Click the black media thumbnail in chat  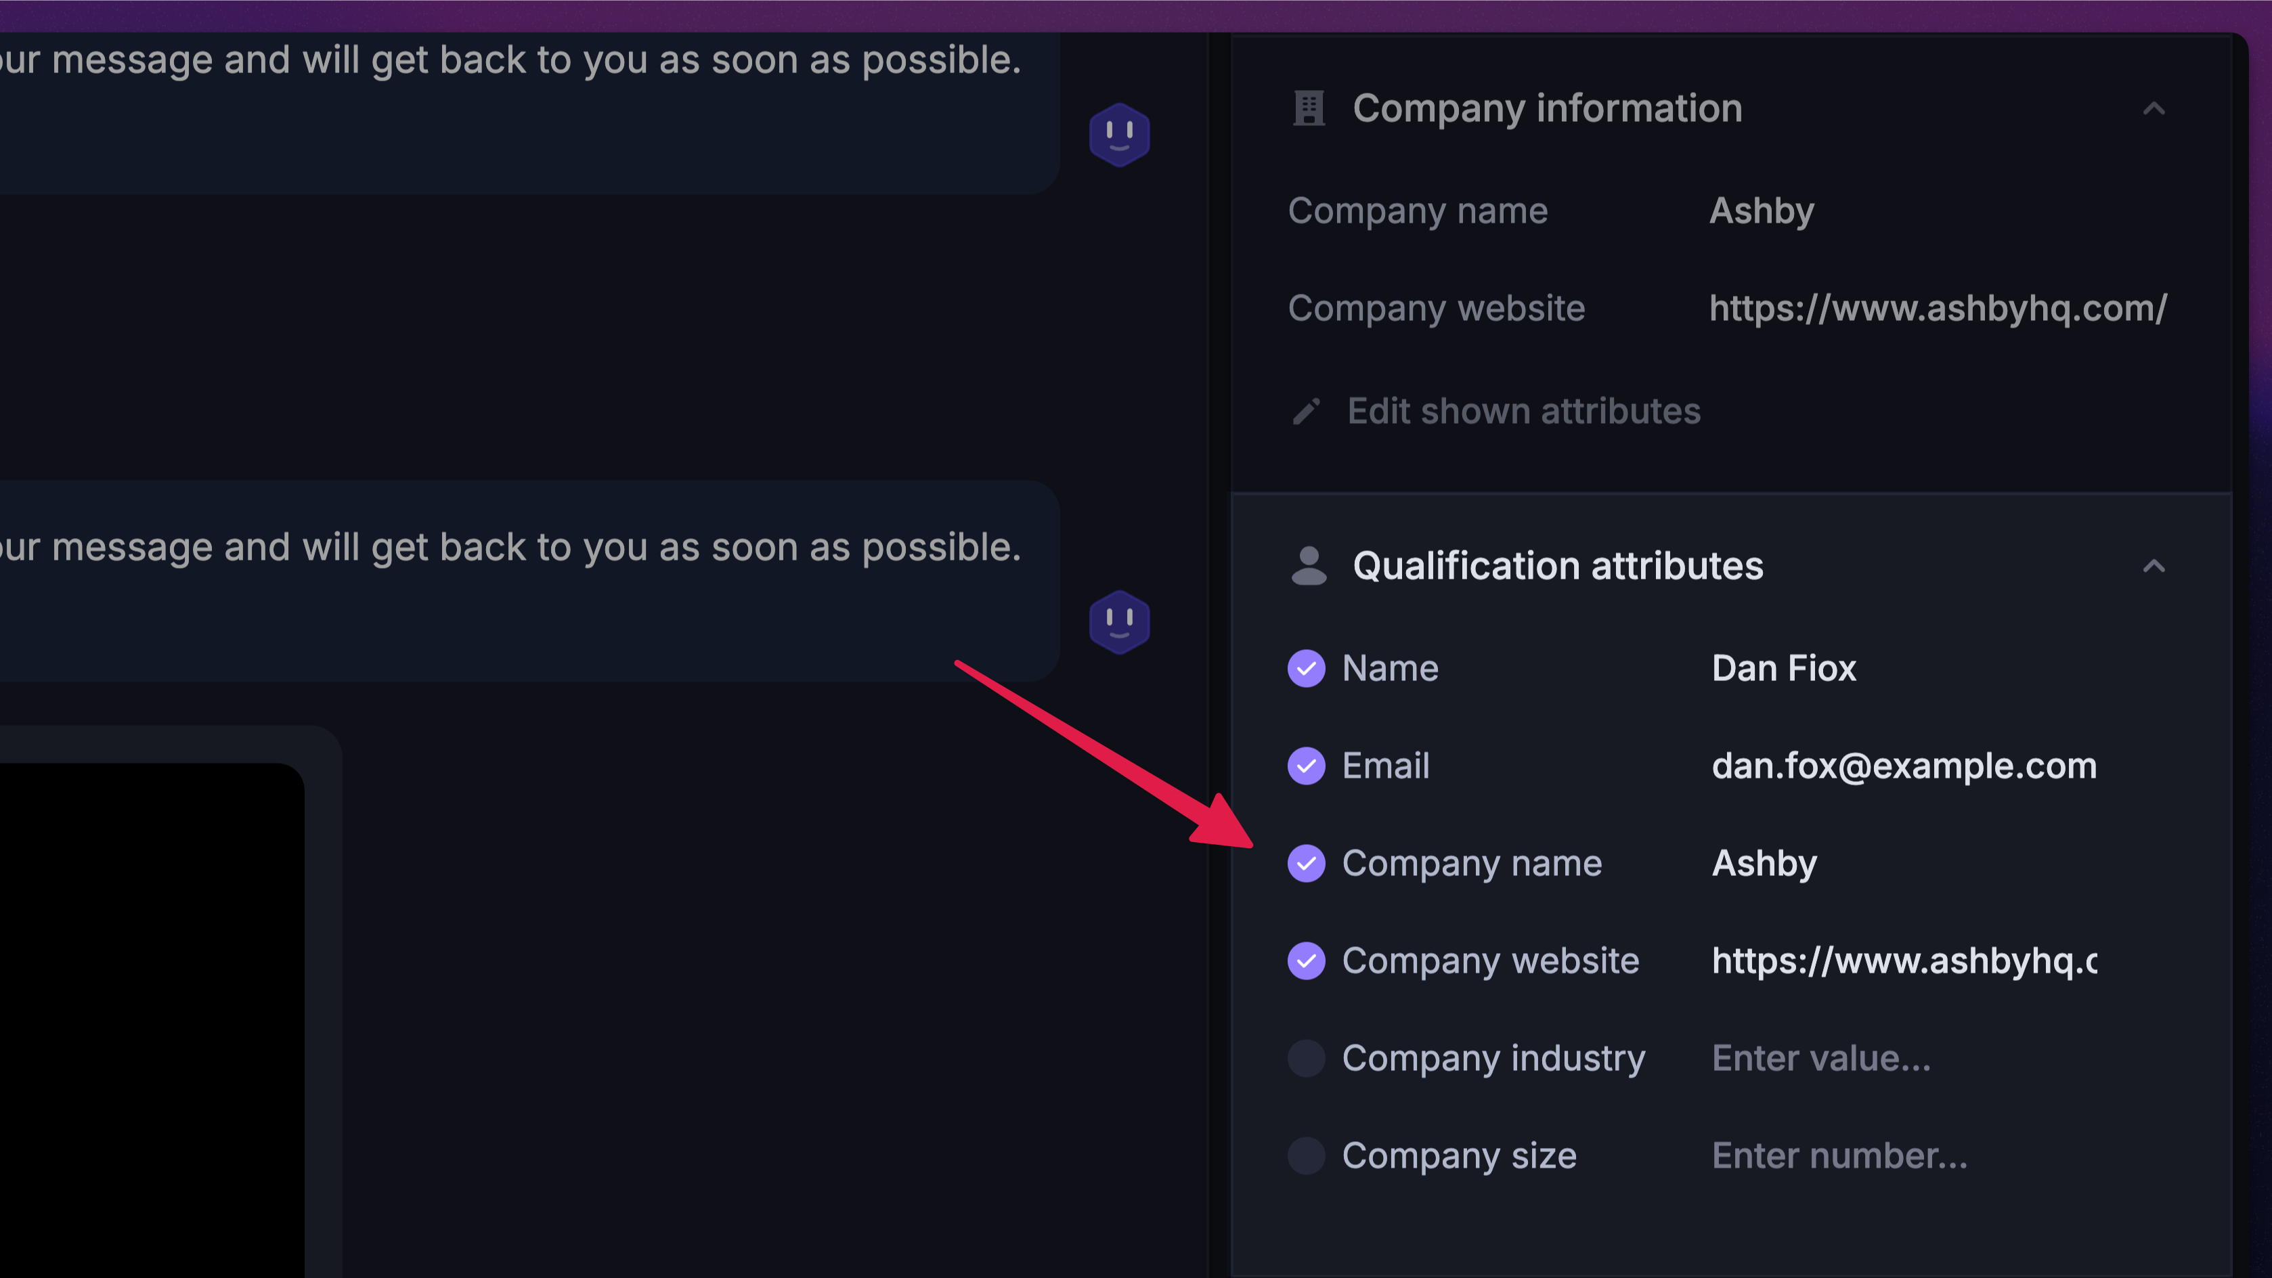[150, 1014]
